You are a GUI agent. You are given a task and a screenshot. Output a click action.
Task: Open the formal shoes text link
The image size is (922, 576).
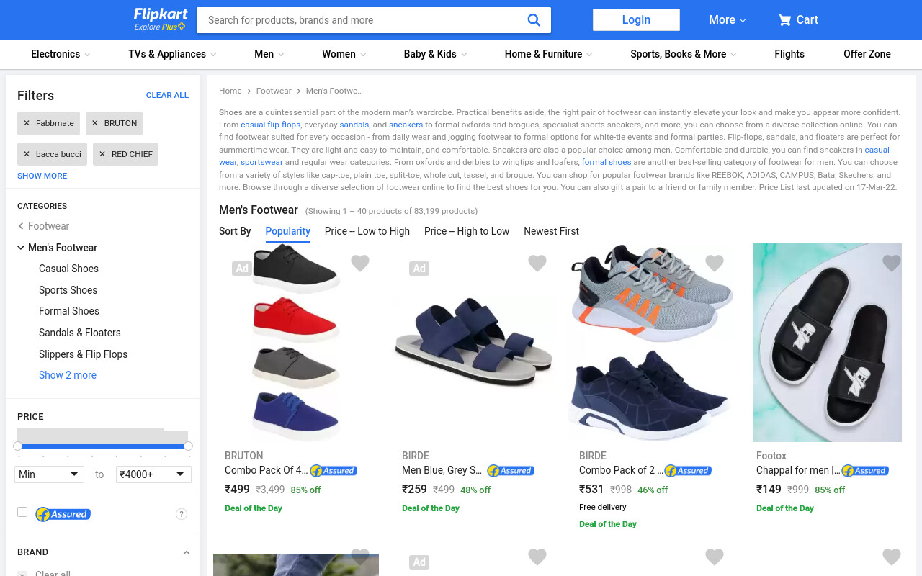pos(607,162)
